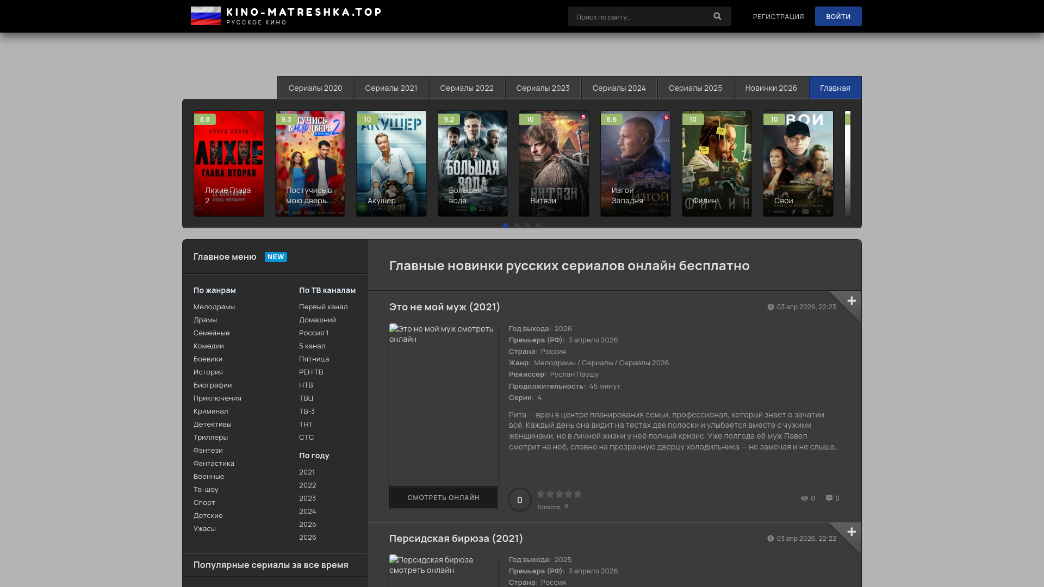Filter by year 2023 in sidebar
Image resolution: width=1044 pixels, height=587 pixels.
click(x=307, y=498)
